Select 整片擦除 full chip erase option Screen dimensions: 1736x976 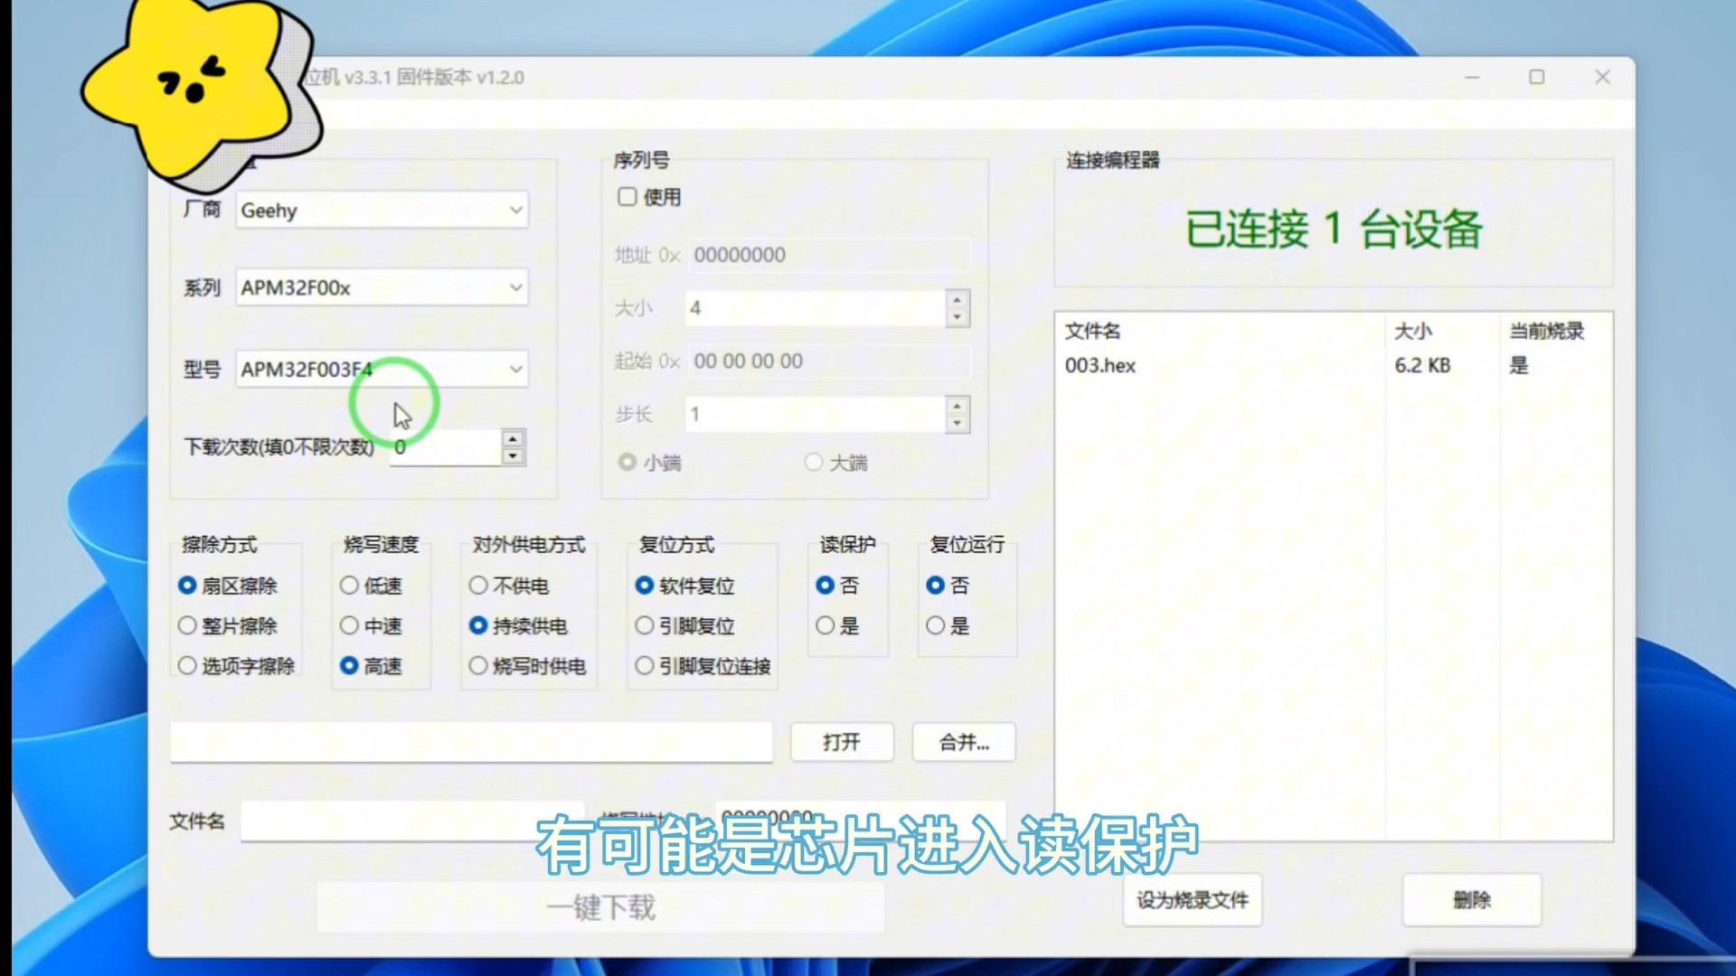[187, 625]
